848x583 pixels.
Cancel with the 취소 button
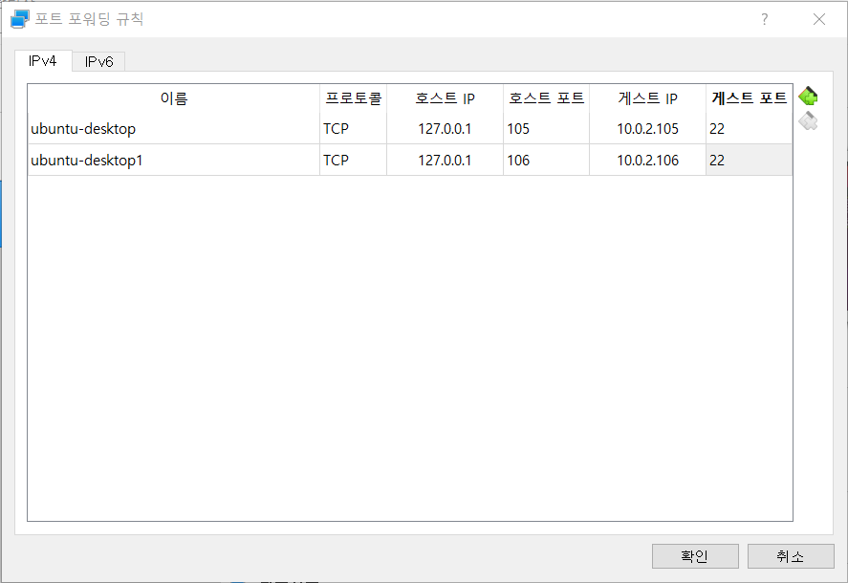pyautogui.click(x=791, y=556)
